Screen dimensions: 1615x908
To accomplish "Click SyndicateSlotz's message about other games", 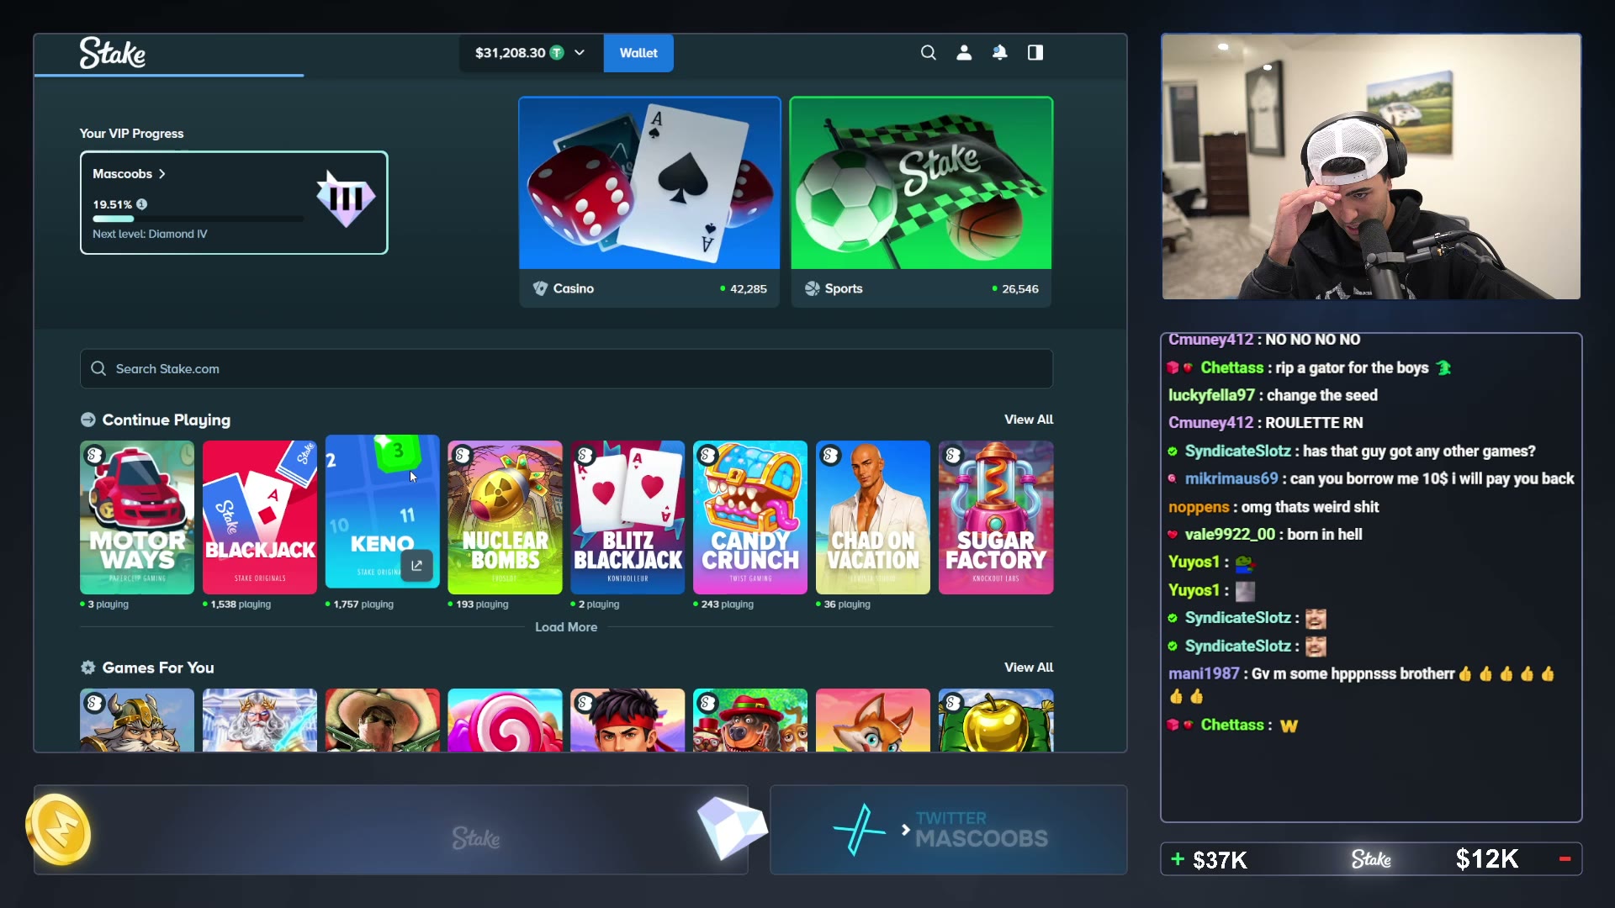I will point(1419,451).
